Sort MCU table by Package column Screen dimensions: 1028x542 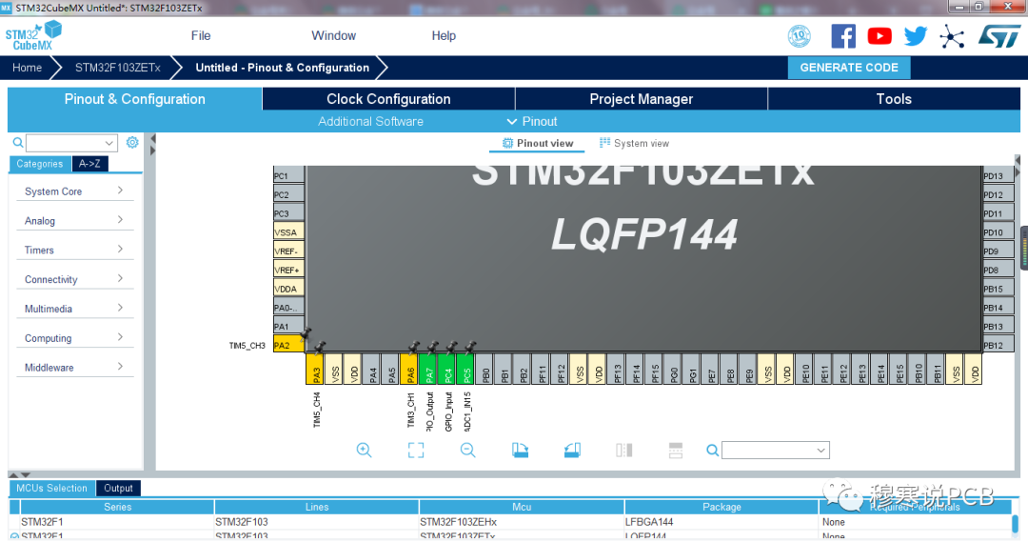click(722, 507)
